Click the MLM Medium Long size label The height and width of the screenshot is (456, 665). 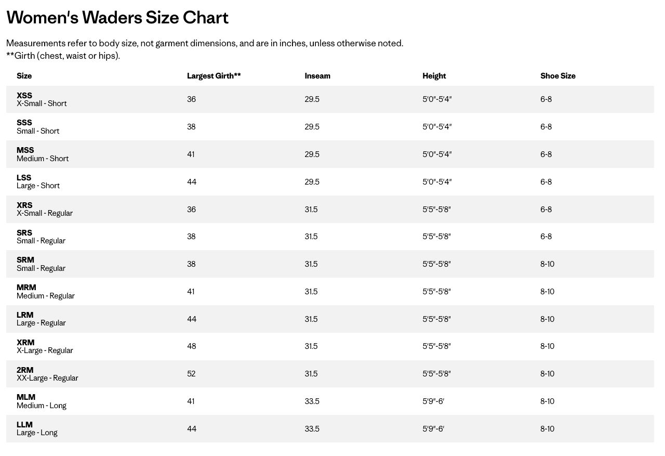[42, 401]
